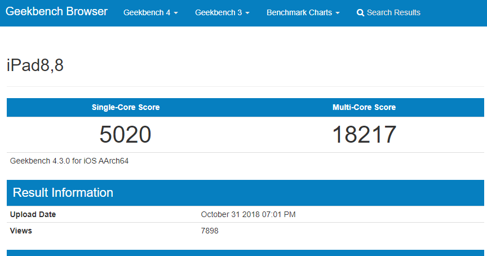Select the Views label
Image resolution: width=487 pixels, height=256 pixels.
(x=21, y=231)
